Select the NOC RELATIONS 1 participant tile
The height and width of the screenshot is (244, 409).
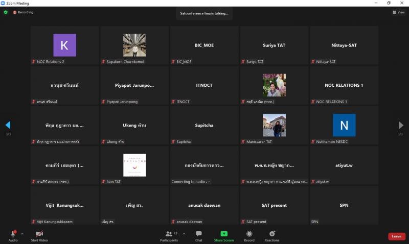[x=344, y=85]
